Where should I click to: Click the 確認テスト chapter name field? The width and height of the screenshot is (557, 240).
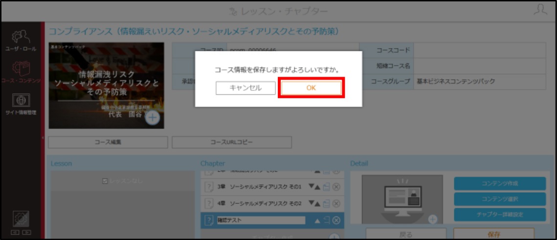261,220
